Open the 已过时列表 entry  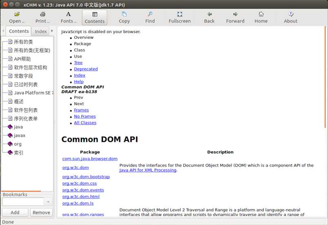tap(26, 85)
